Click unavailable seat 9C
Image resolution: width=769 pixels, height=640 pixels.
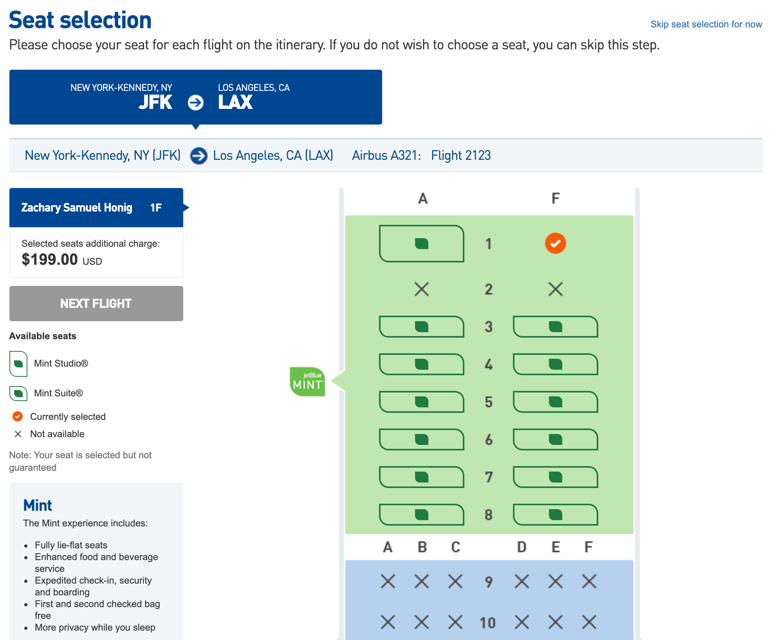455,581
